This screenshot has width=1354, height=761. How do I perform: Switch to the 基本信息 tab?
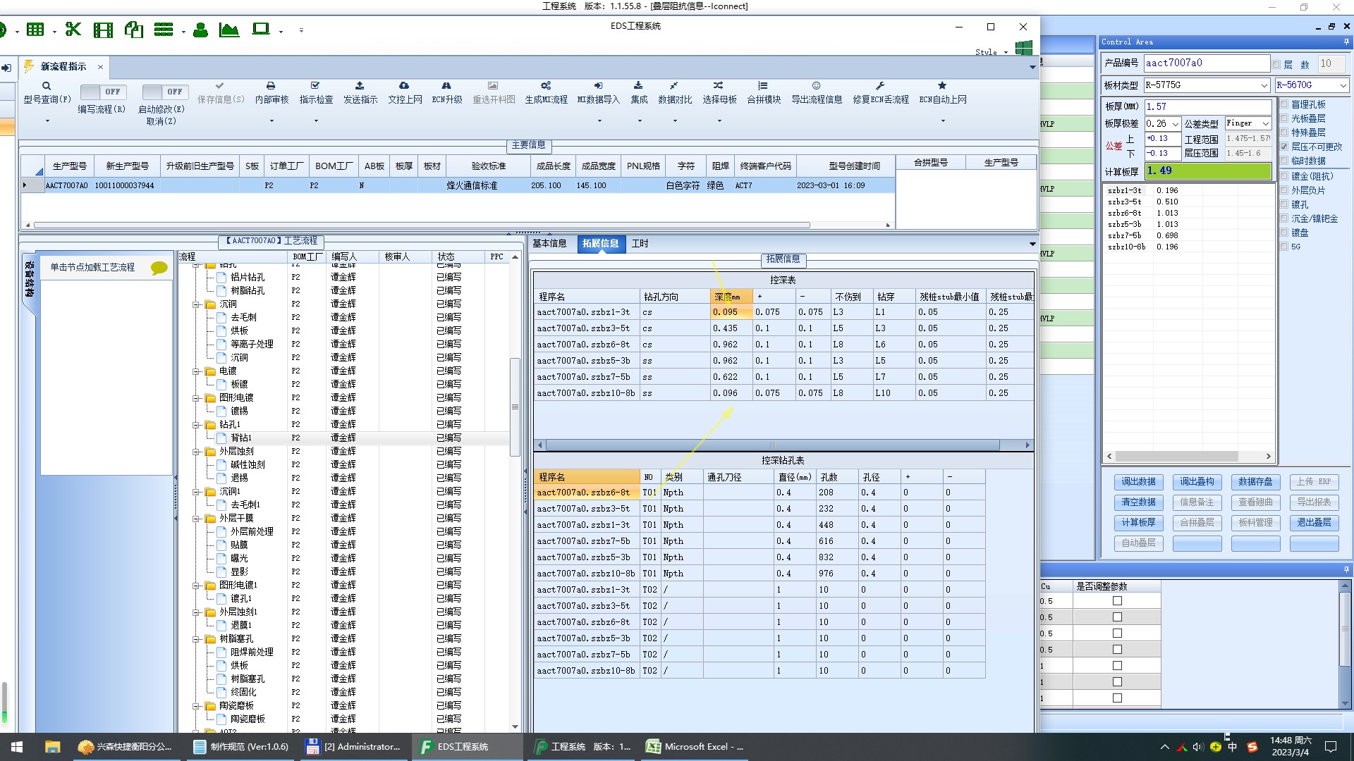(x=549, y=244)
